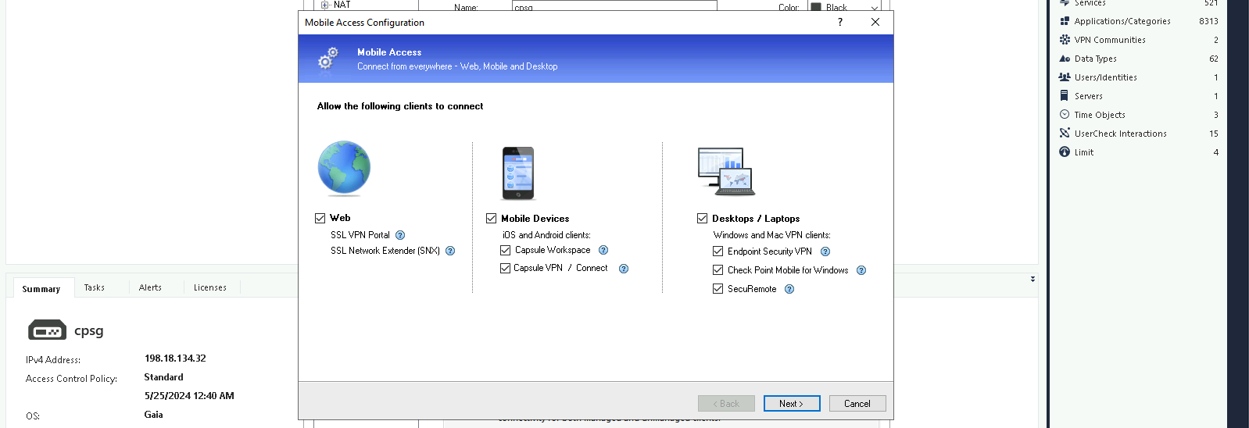Cancel the Mobile Access Configuration wizard

click(857, 404)
